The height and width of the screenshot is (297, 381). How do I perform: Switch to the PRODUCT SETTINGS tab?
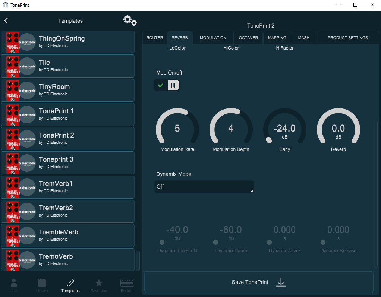347,38
